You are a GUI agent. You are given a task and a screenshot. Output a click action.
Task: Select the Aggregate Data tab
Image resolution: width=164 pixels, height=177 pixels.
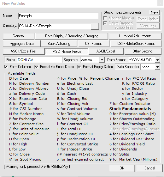point(21,44)
